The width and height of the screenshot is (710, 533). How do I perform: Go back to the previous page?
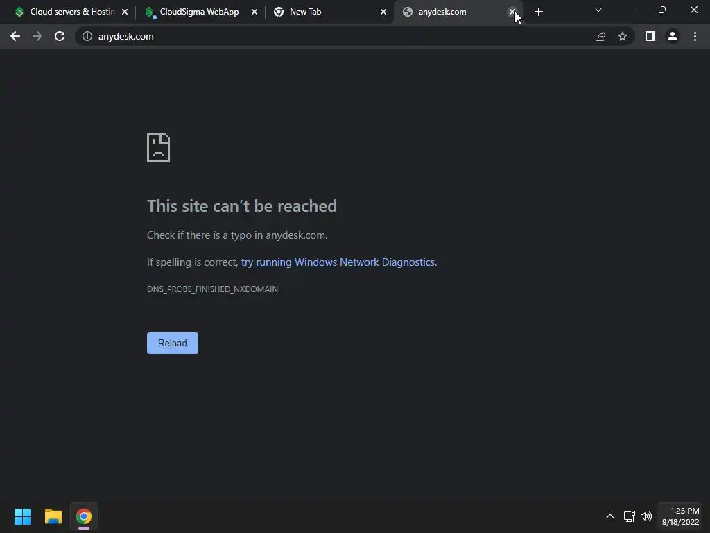(x=15, y=36)
